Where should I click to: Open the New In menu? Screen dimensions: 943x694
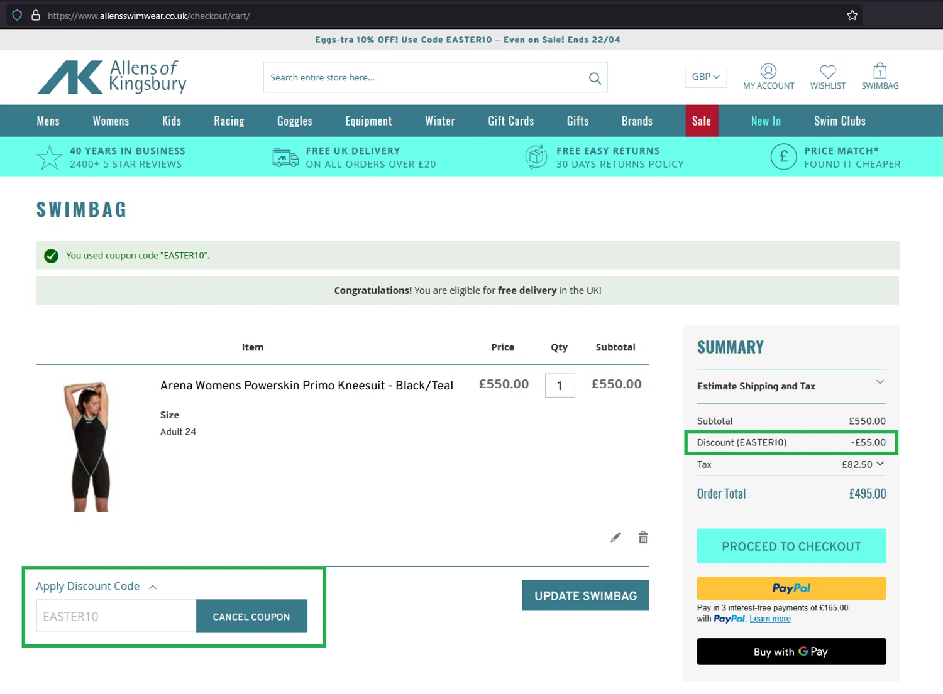[766, 121]
